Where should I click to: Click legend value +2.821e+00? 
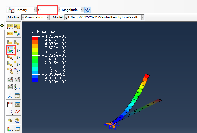coord(54,55)
